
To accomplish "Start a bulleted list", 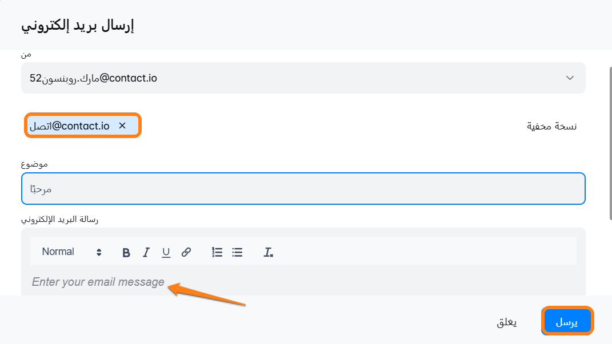I will [237, 252].
